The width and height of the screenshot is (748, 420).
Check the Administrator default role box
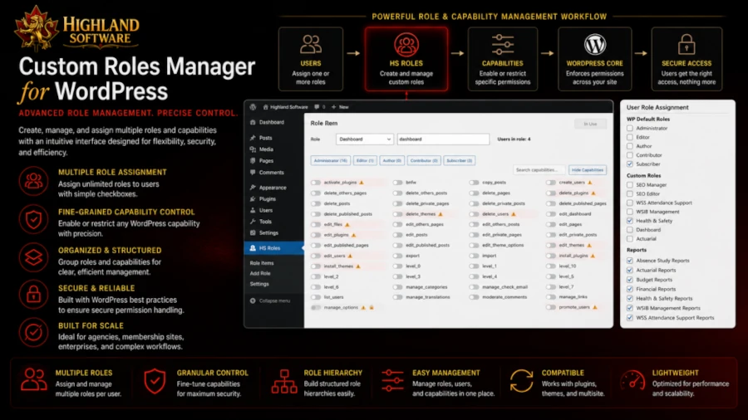pyautogui.click(x=630, y=128)
